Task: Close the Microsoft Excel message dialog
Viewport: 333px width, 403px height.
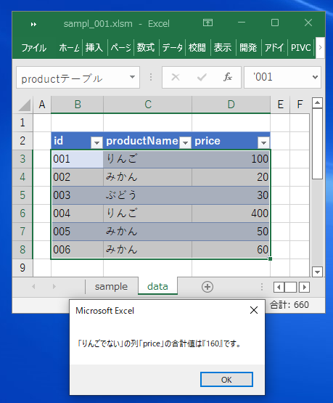Action: point(254,310)
